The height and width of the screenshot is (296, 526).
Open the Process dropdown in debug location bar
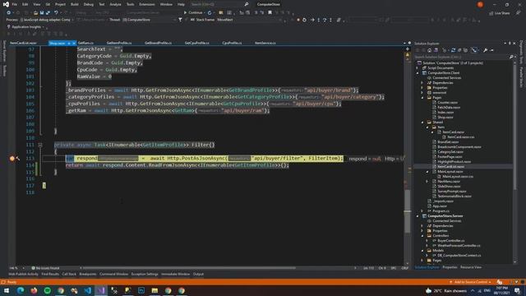click(x=46, y=20)
